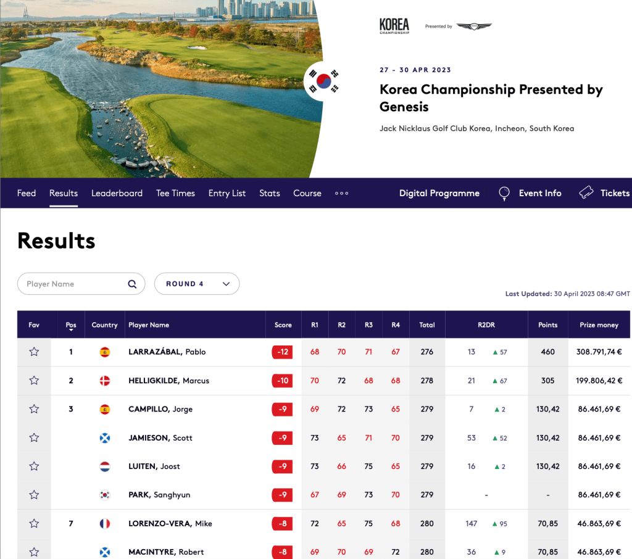Click the Player Name search field
The width and height of the screenshot is (632, 559).
74,284
